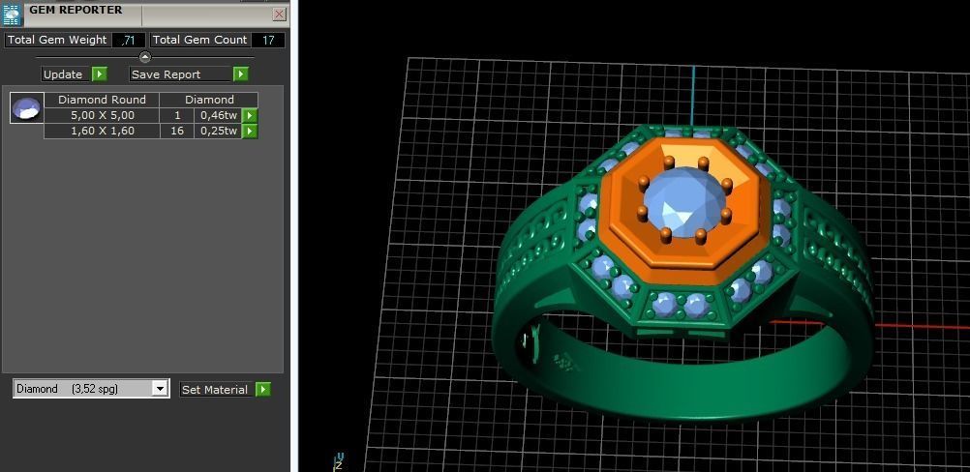Click the count cell showing 16
Screen dimensions: 970x472
pos(177,131)
